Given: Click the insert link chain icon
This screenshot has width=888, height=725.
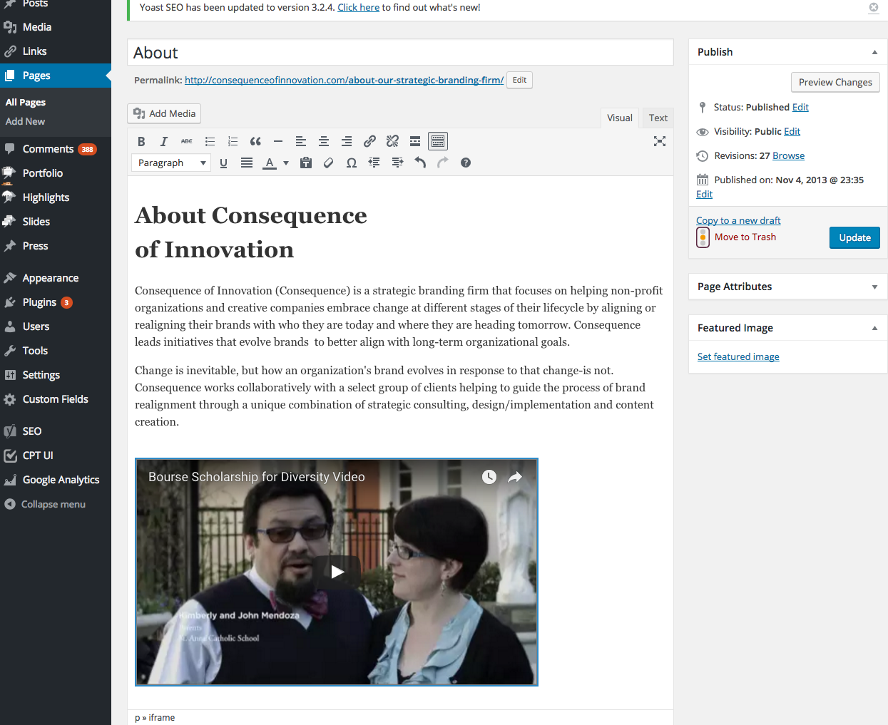Looking at the screenshot, I should click(x=369, y=141).
